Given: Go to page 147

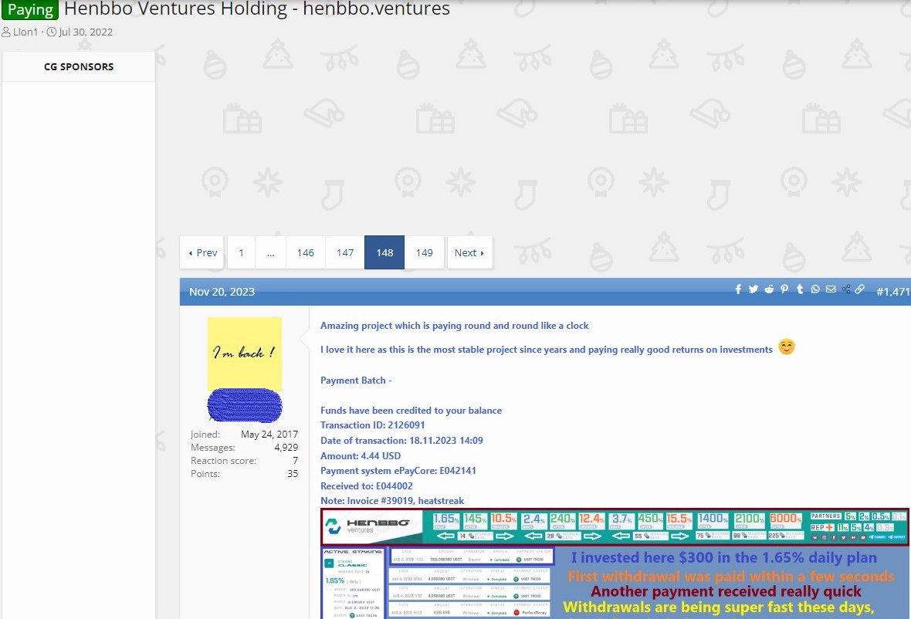Looking at the screenshot, I should 345,252.
